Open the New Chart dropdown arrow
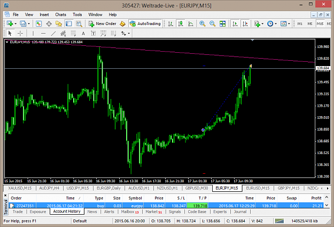 (x=15, y=24)
